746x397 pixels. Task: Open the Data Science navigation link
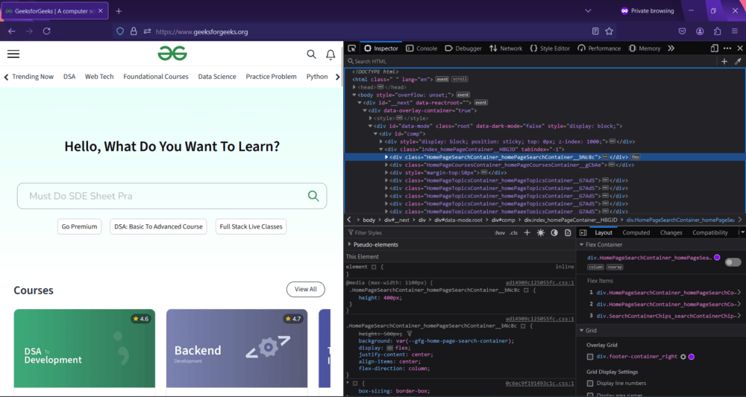click(217, 77)
